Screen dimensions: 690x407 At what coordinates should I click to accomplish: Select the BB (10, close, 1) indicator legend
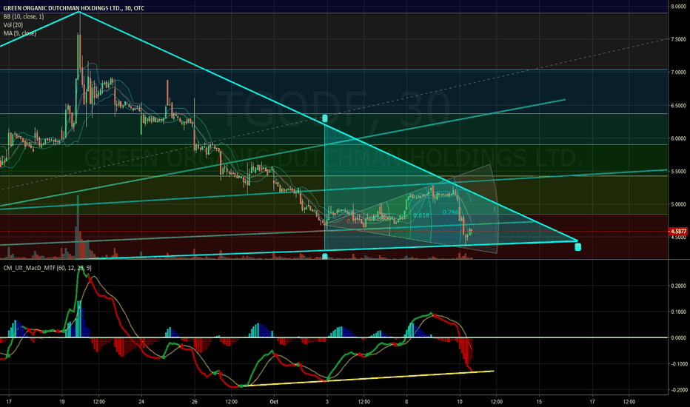tap(24, 17)
